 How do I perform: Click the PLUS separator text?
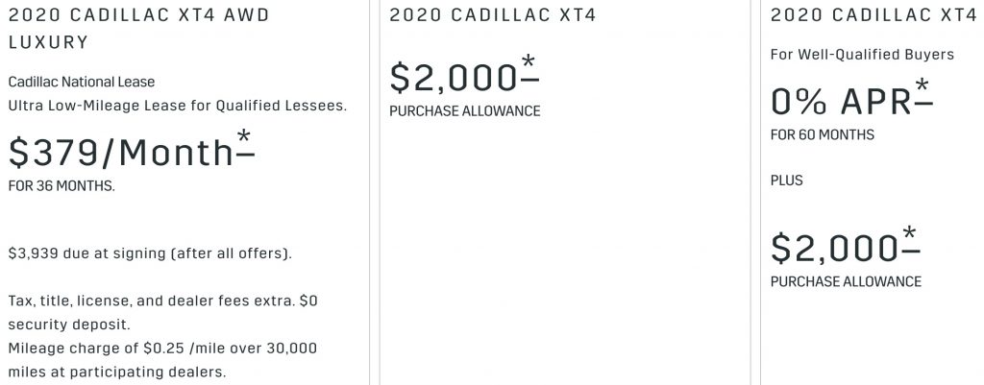coord(786,180)
